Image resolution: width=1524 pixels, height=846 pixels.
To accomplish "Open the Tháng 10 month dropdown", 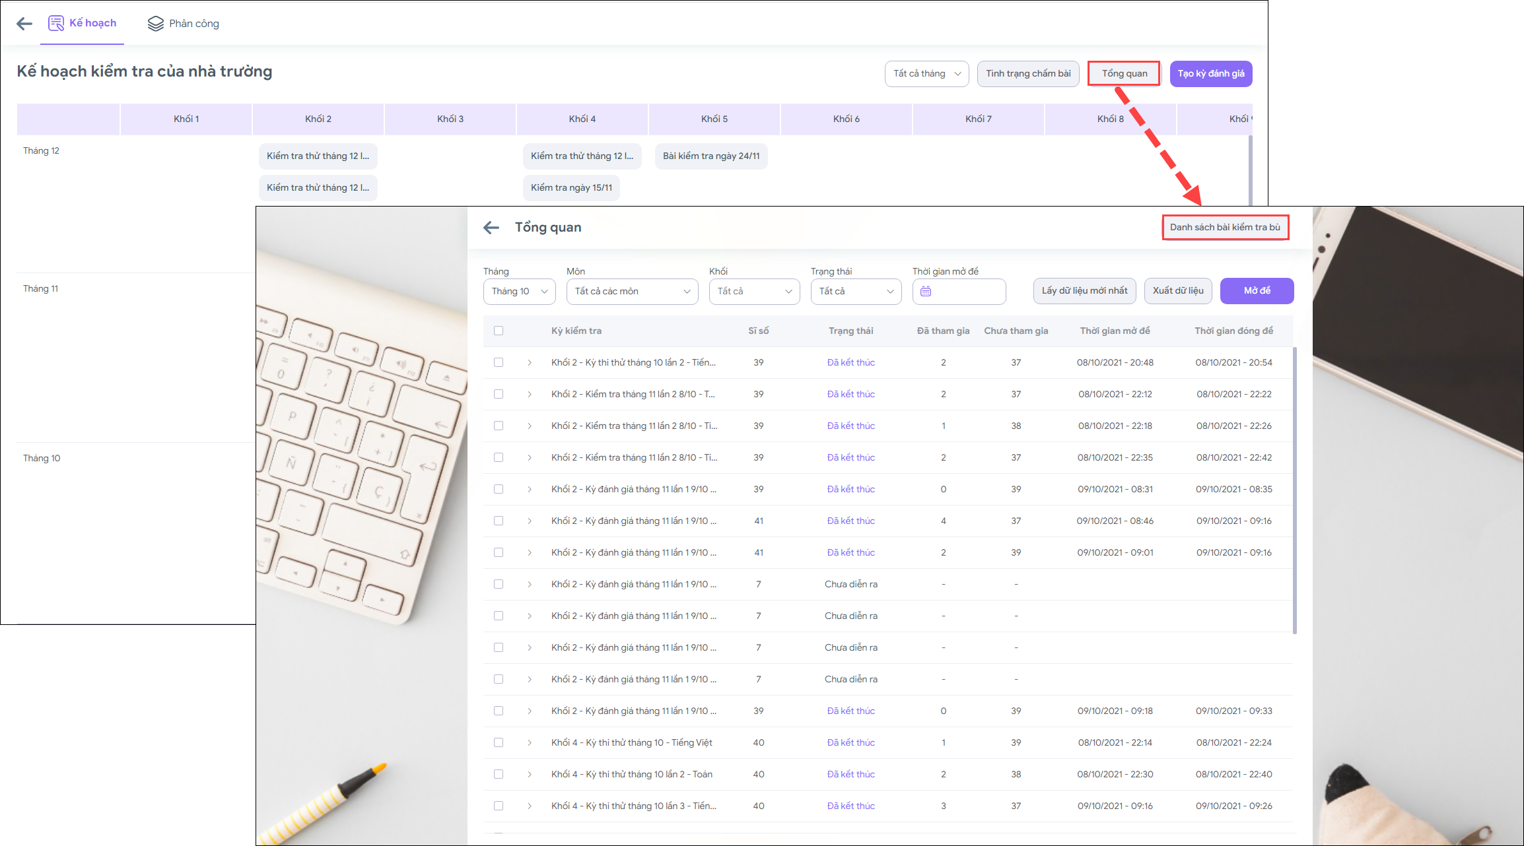I will [520, 291].
